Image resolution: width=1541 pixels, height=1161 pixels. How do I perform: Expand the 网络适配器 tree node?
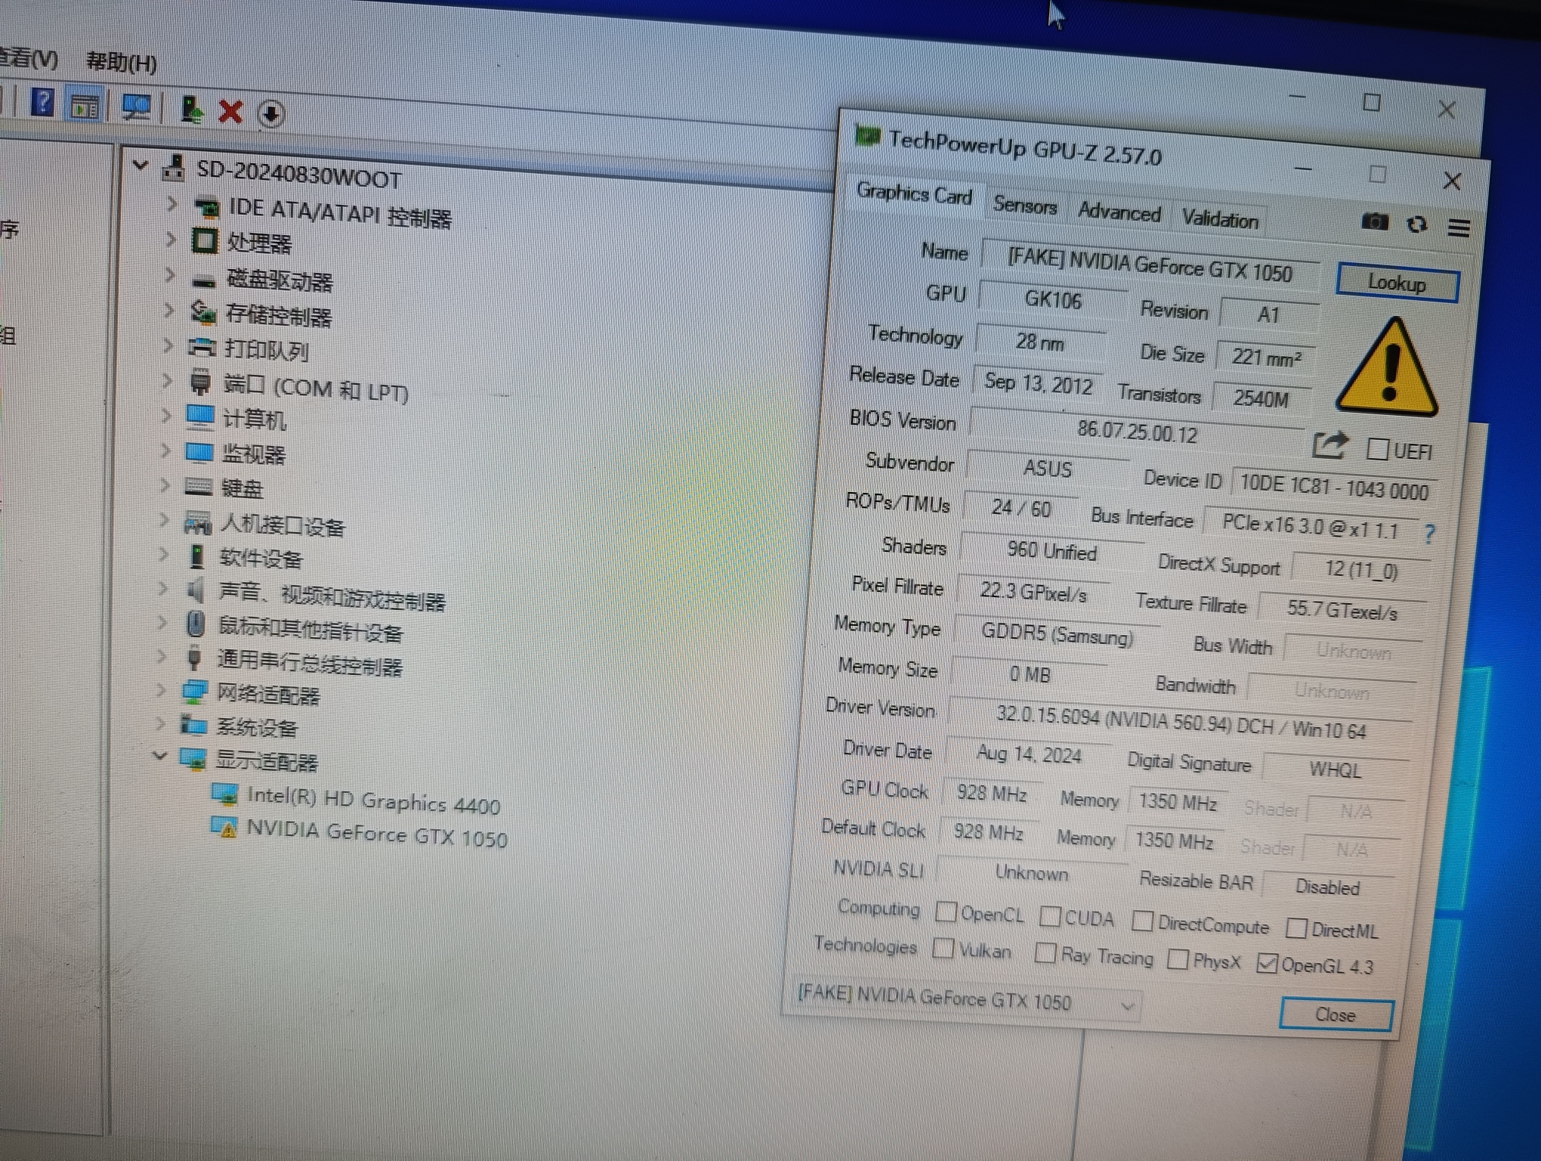click(x=161, y=689)
